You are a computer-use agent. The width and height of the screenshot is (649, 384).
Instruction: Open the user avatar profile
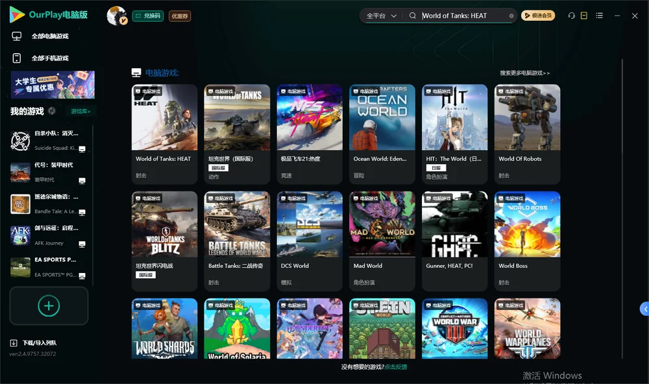coord(117,16)
